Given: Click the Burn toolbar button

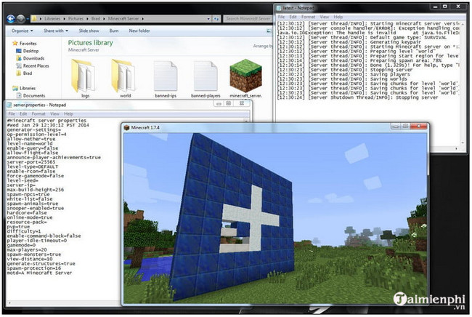Looking at the screenshot, I should point(114,31).
